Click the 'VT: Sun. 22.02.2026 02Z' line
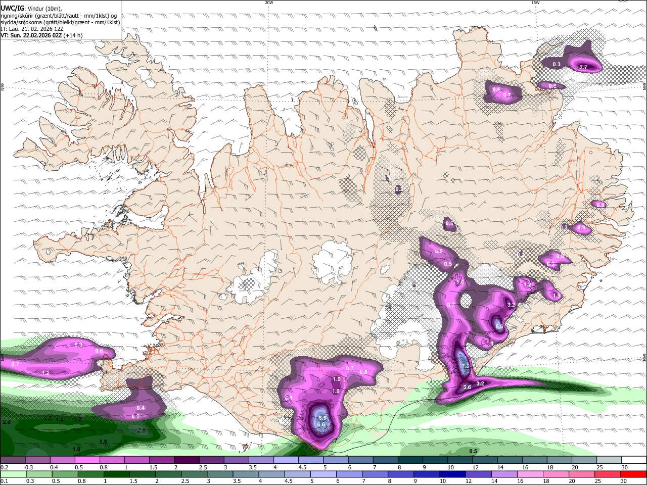The height and width of the screenshot is (485, 647). pos(31,35)
